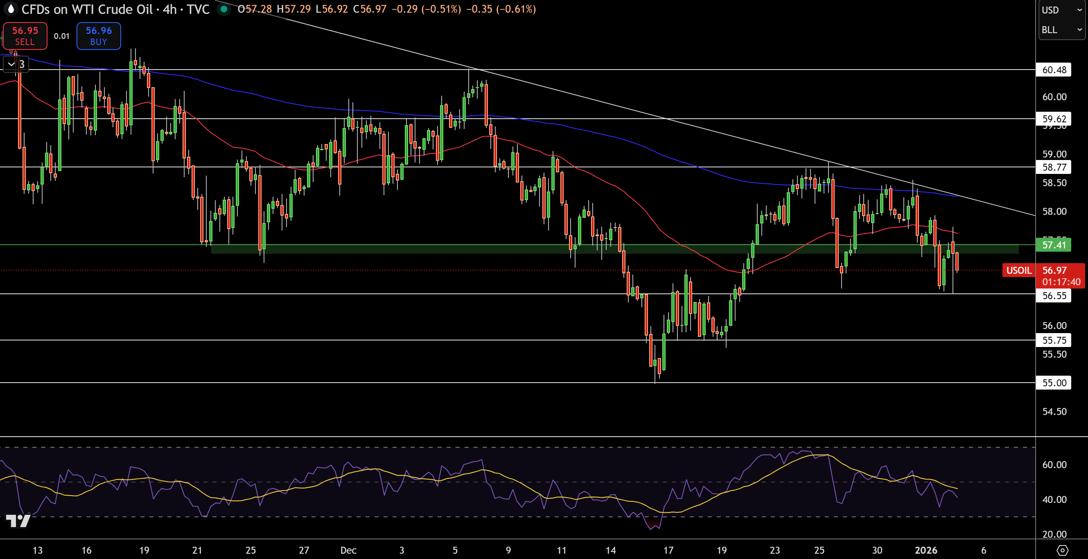Click the high value H57.29
This screenshot has width=1088, height=559.
point(294,9)
